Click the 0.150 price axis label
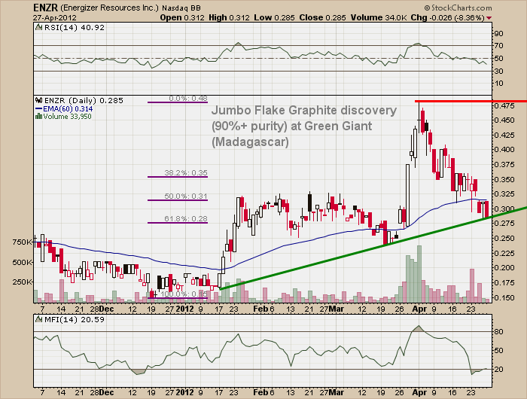 coord(504,298)
